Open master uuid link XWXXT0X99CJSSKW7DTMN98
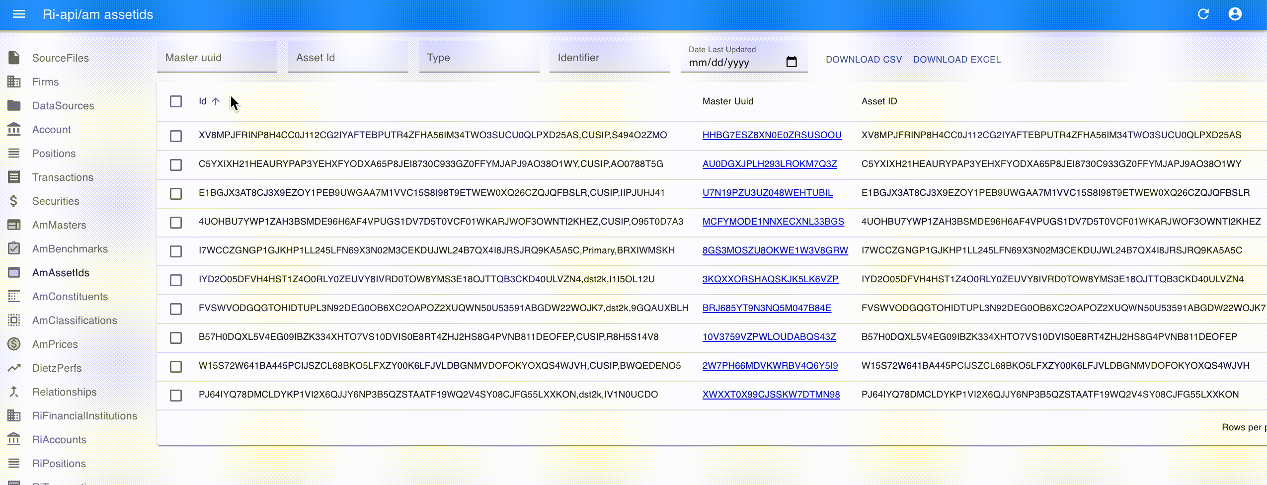 (x=771, y=394)
